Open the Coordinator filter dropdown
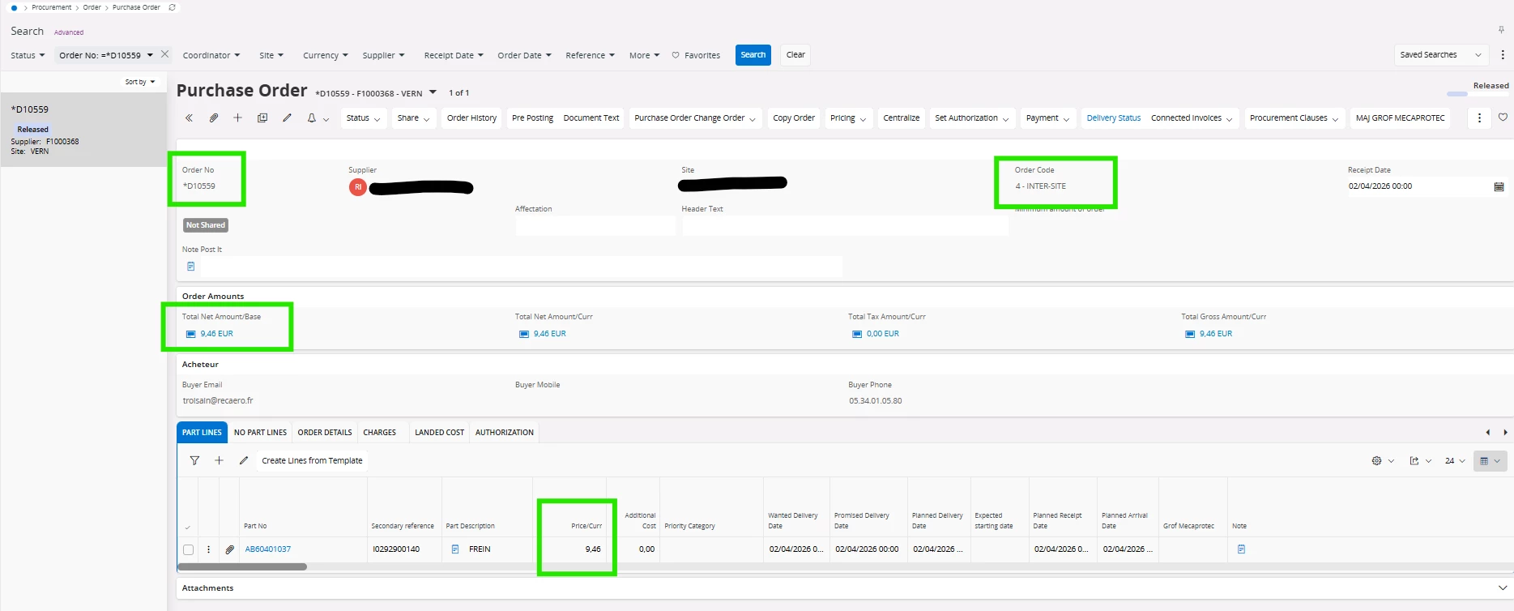 [x=211, y=55]
